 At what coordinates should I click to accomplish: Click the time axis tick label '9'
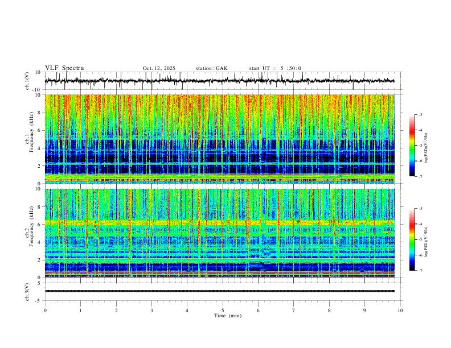[x=364, y=310]
